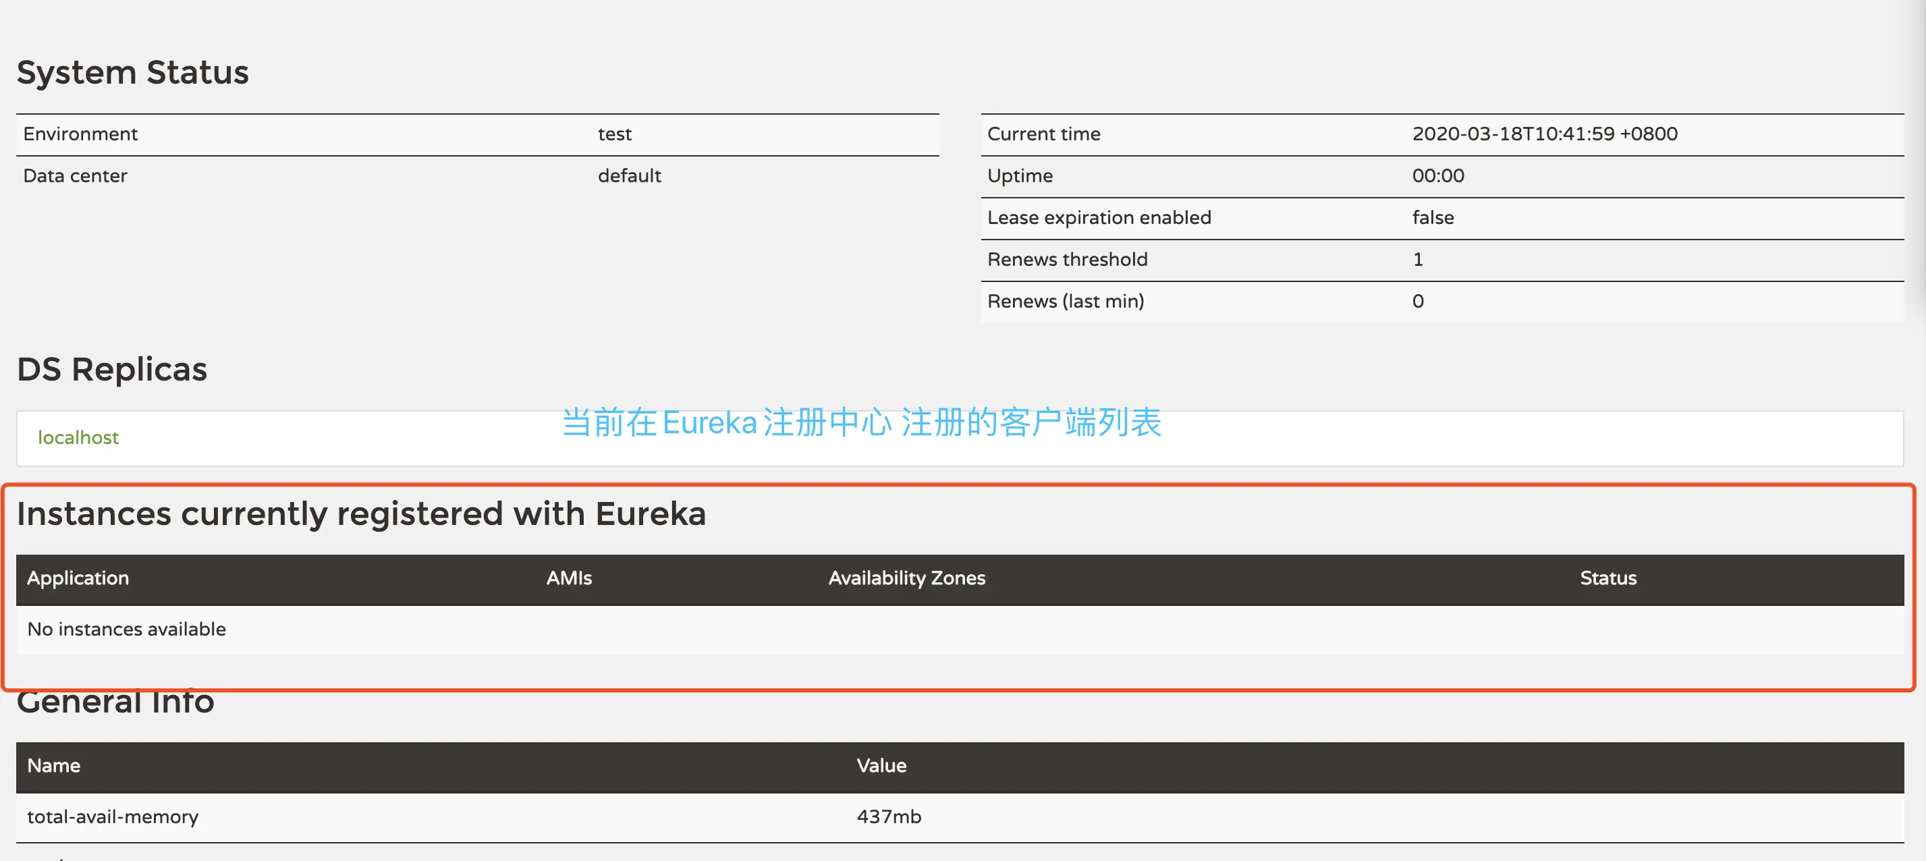Click the test environment value
1926x861 pixels.
pos(615,134)
